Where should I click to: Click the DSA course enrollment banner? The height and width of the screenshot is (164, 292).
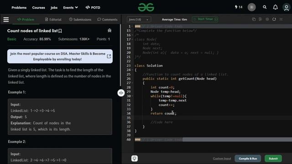coord(60,56)
